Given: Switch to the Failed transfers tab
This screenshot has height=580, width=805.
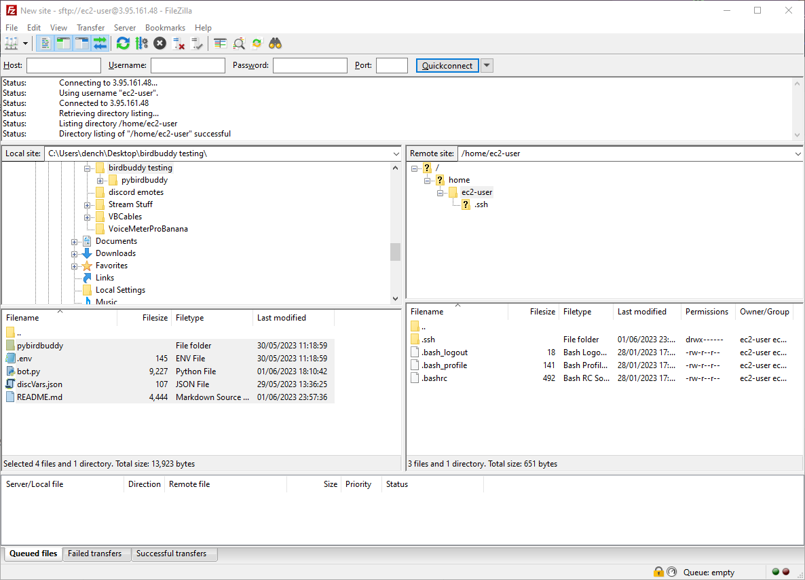Looking at the screenshot, I should 95,554.
